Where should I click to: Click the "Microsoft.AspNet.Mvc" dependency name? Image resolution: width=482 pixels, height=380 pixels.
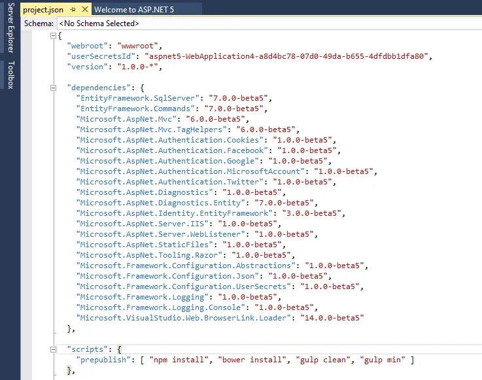(x=126, y=119)
